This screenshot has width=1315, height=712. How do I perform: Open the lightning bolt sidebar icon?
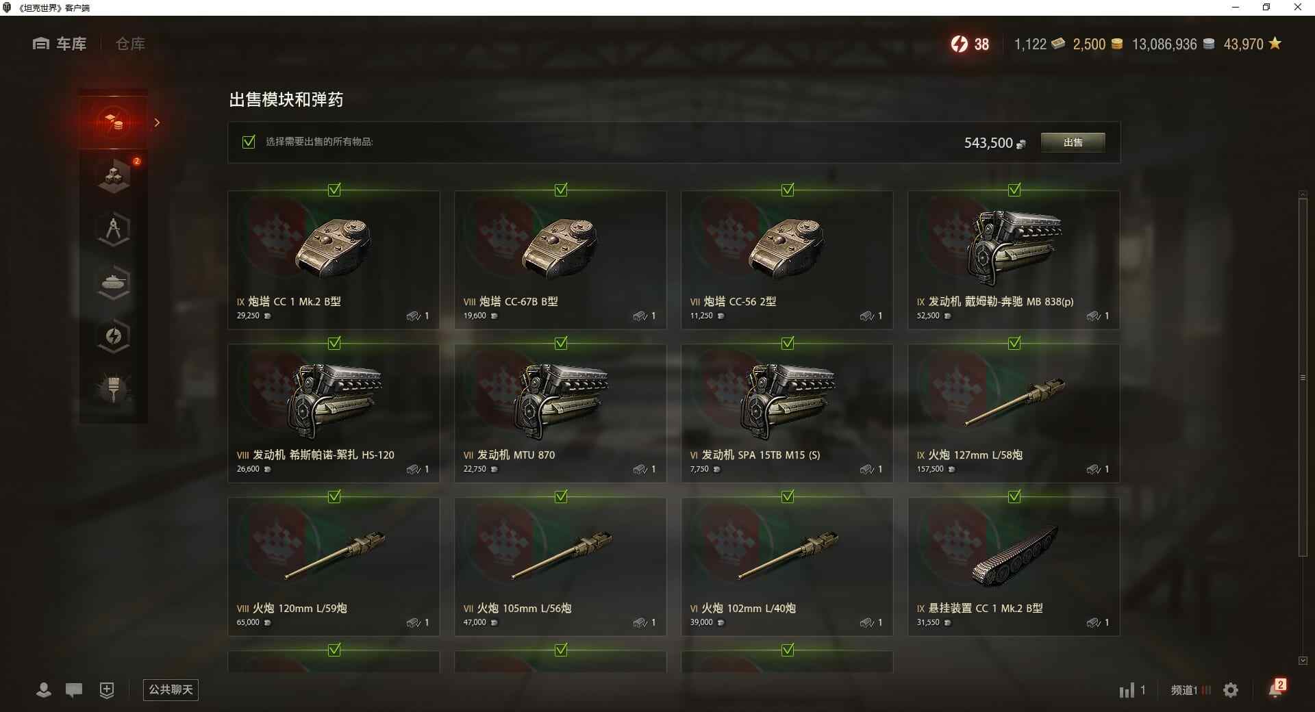(x=114, y=336)
